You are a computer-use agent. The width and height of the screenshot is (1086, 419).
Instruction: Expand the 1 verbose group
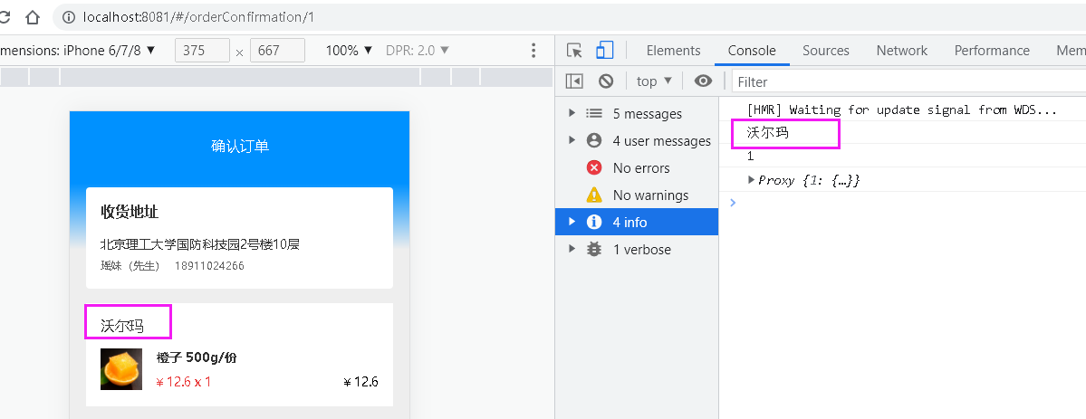(x=572, y=249)
